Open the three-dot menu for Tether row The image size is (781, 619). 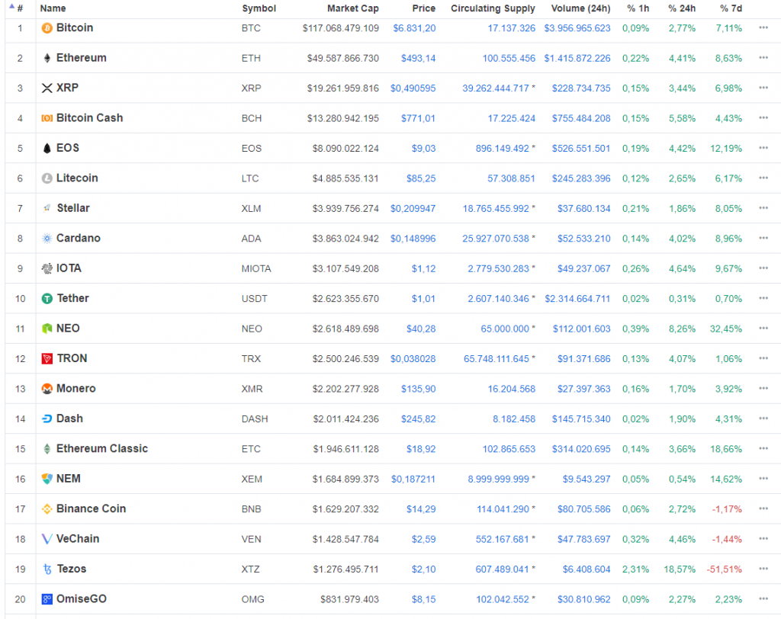pos(763,298)
